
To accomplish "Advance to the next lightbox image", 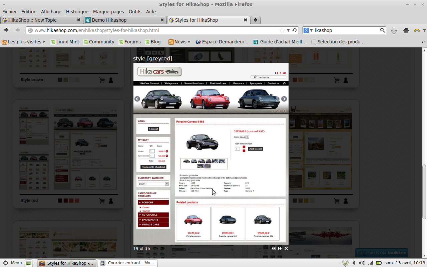I will pos(280,248).
